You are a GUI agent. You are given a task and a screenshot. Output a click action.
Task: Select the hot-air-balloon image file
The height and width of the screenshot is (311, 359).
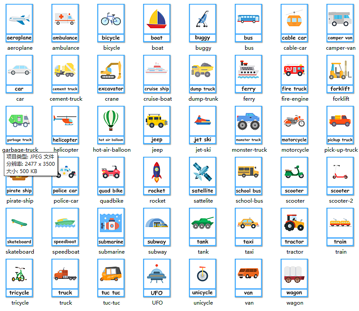111,125
